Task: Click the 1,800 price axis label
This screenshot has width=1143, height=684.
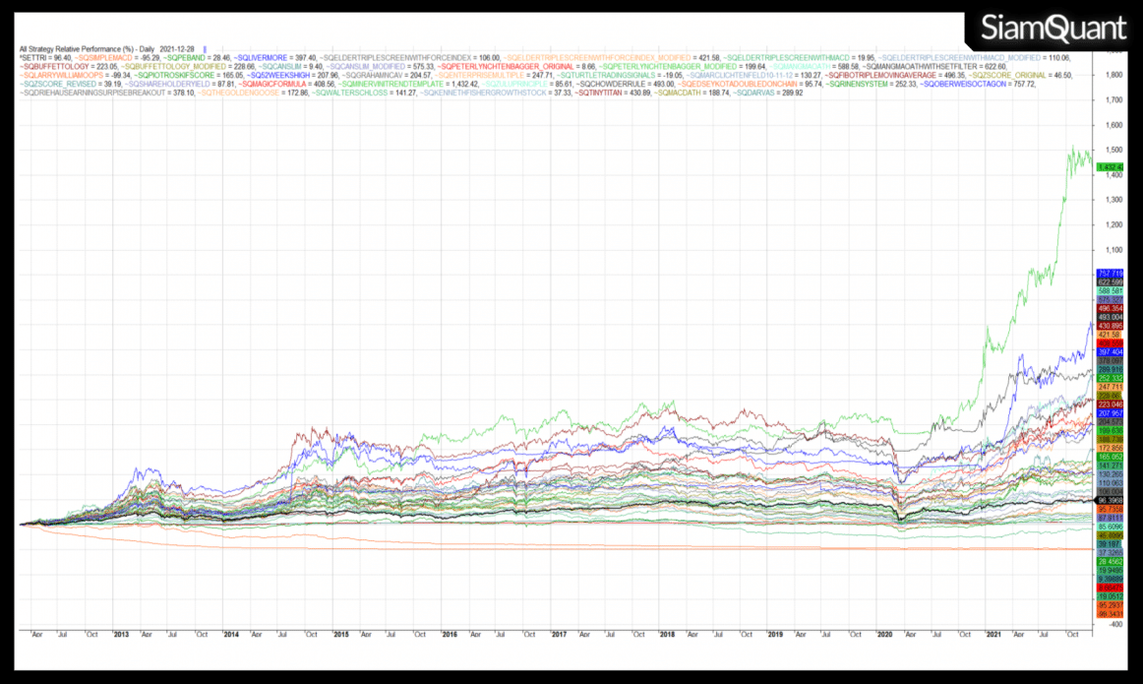Action: 1116,73
